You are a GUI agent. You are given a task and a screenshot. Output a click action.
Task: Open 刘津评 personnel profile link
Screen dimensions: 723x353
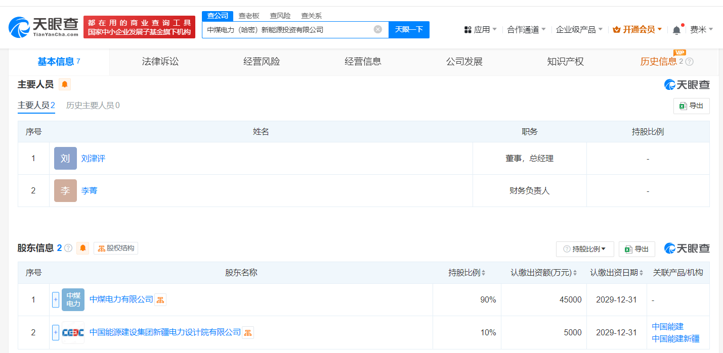(x=93, y=159)
